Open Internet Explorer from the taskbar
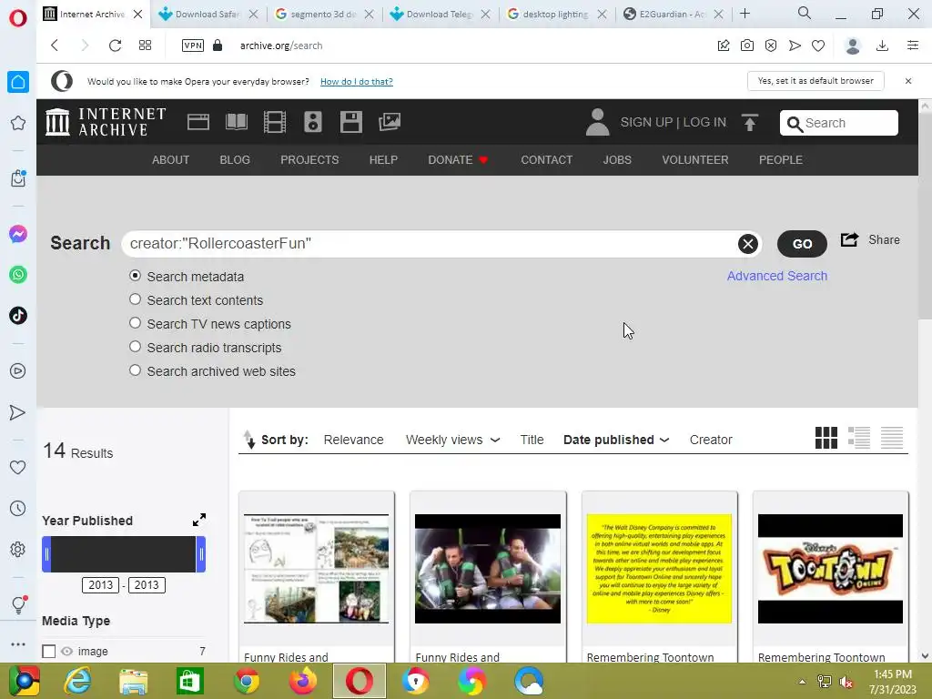Image resolution: width=932 pixels, height=699 pixels. (77, 681)
